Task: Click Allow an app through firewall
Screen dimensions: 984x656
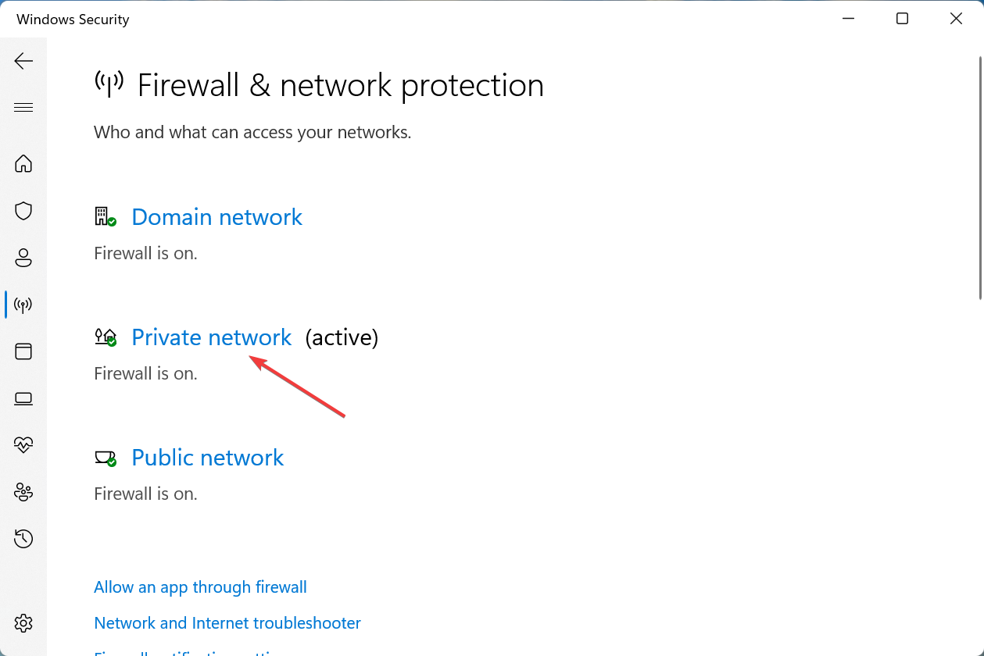Action: pyautogui.click(x=200, y=587)
